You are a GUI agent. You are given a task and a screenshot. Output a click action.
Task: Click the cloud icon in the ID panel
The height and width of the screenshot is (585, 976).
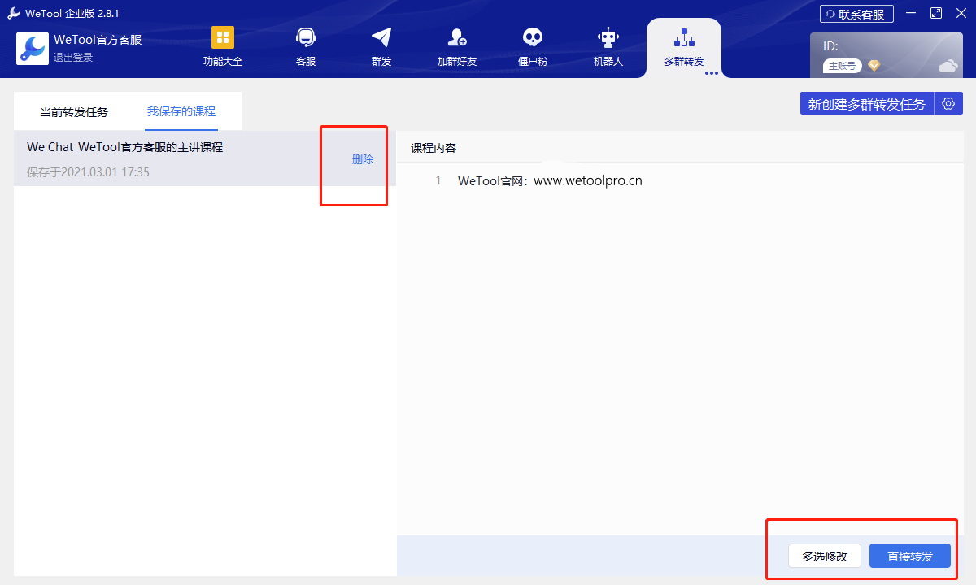948,66
